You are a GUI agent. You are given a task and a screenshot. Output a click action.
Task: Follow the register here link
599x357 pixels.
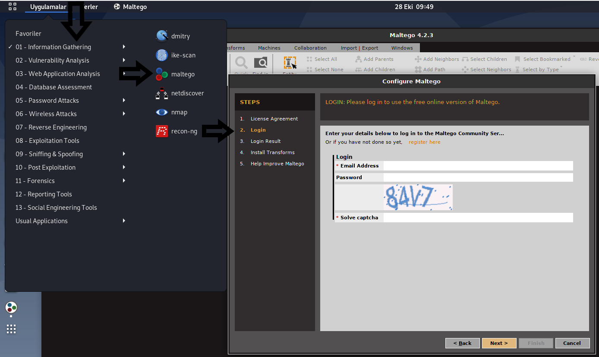425,142
